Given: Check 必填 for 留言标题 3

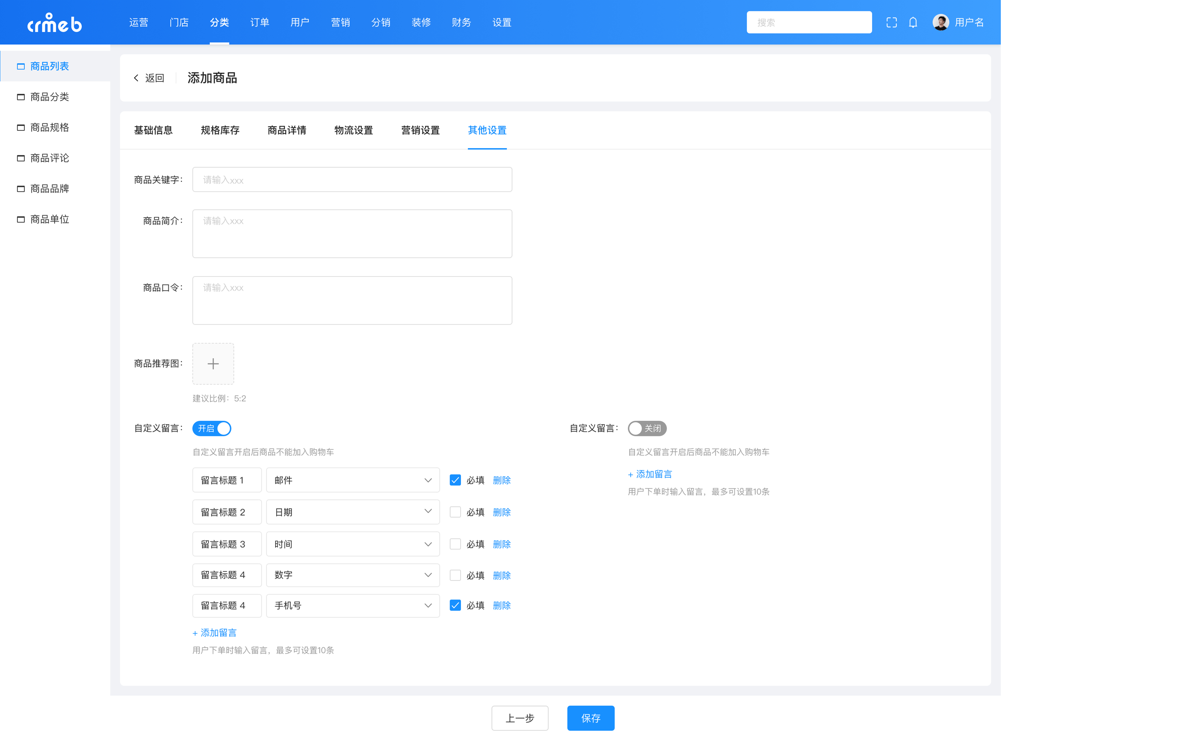Looking at the screenshot, I should point(455,544).
